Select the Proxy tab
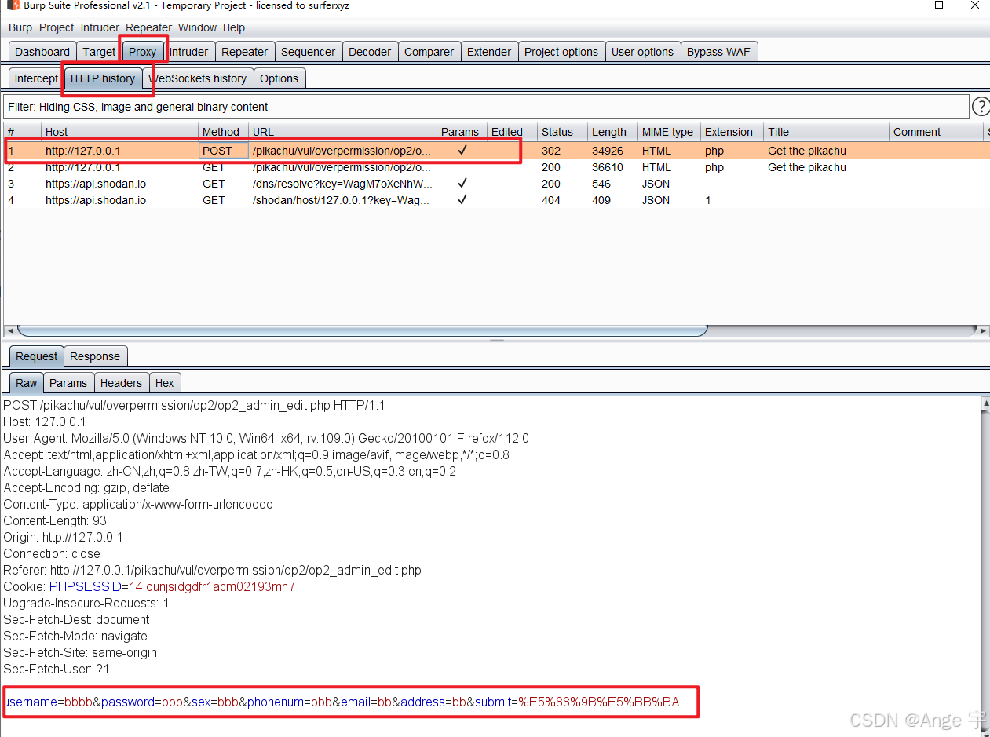This screenshot has width=990, height=737. point(143,52)
